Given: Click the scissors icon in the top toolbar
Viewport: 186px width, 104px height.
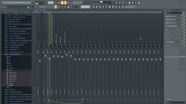Looking at the screenshot, I should (x=120, y=3).
